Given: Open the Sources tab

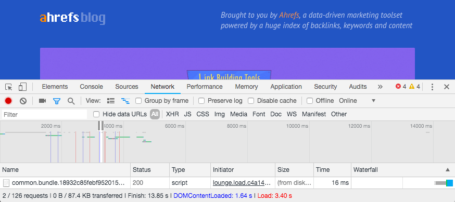Looking at the screenshot, I should point(127,87).
